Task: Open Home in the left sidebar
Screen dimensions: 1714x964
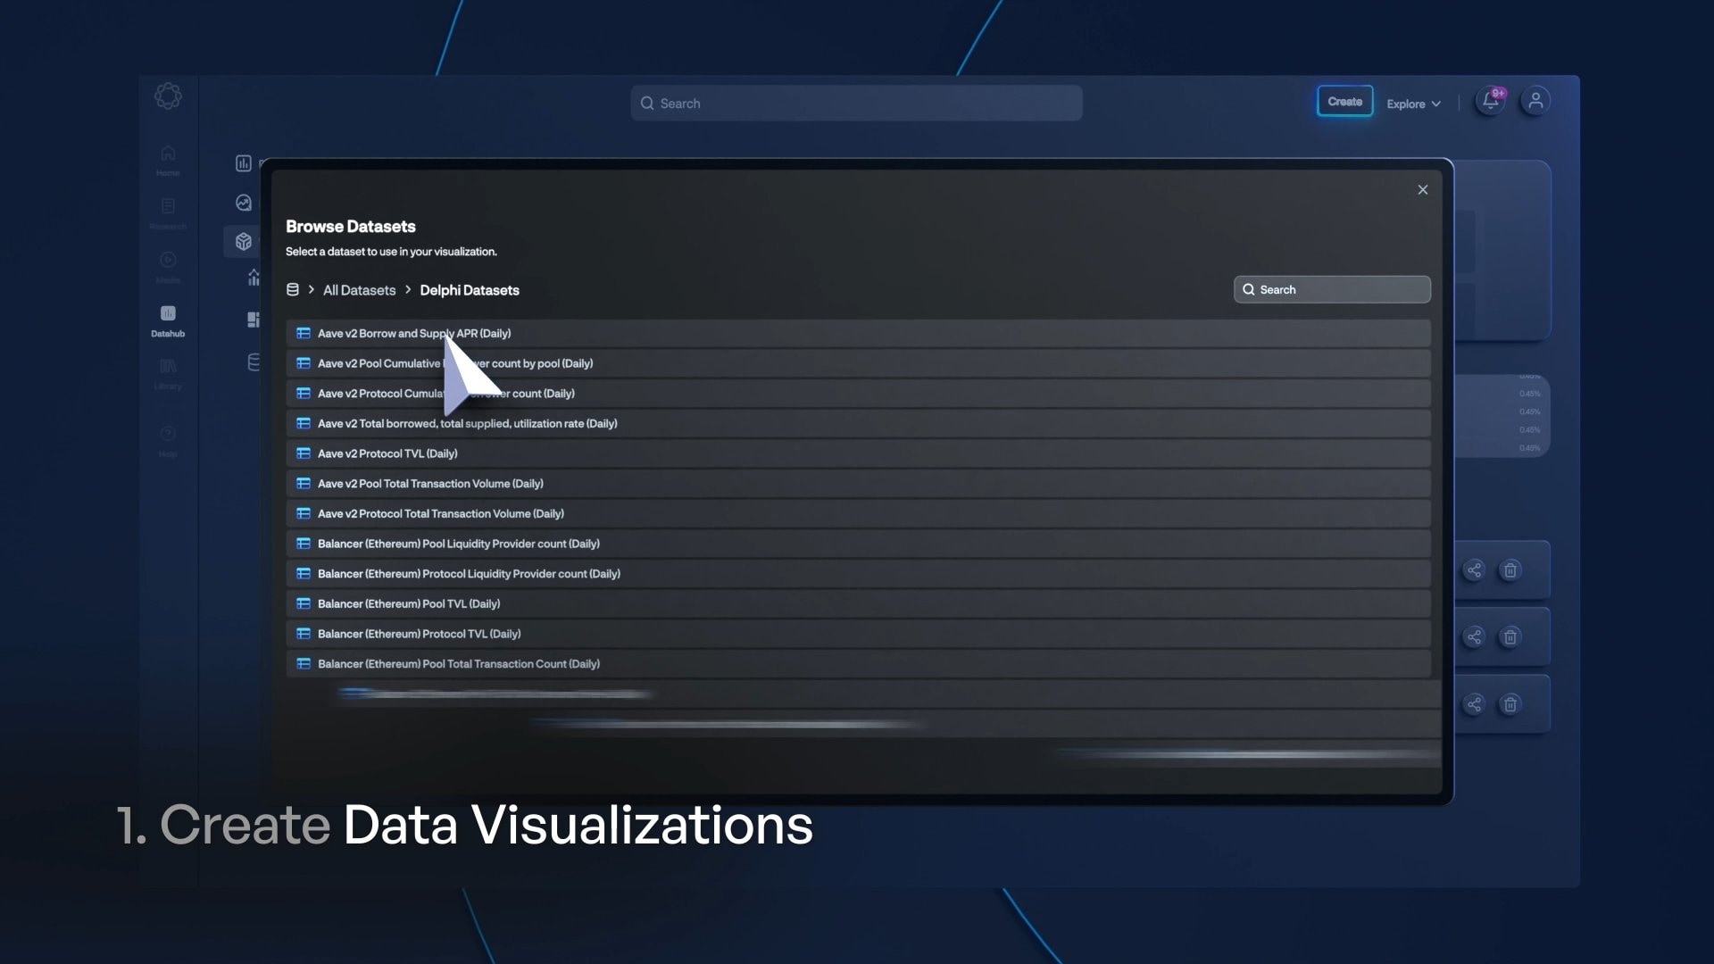Action: coord(168,161)
